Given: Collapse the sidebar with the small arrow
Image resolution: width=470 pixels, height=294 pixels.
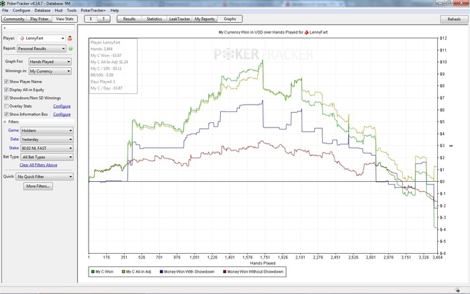Looking at the screenshot, I should pos(5,28).
